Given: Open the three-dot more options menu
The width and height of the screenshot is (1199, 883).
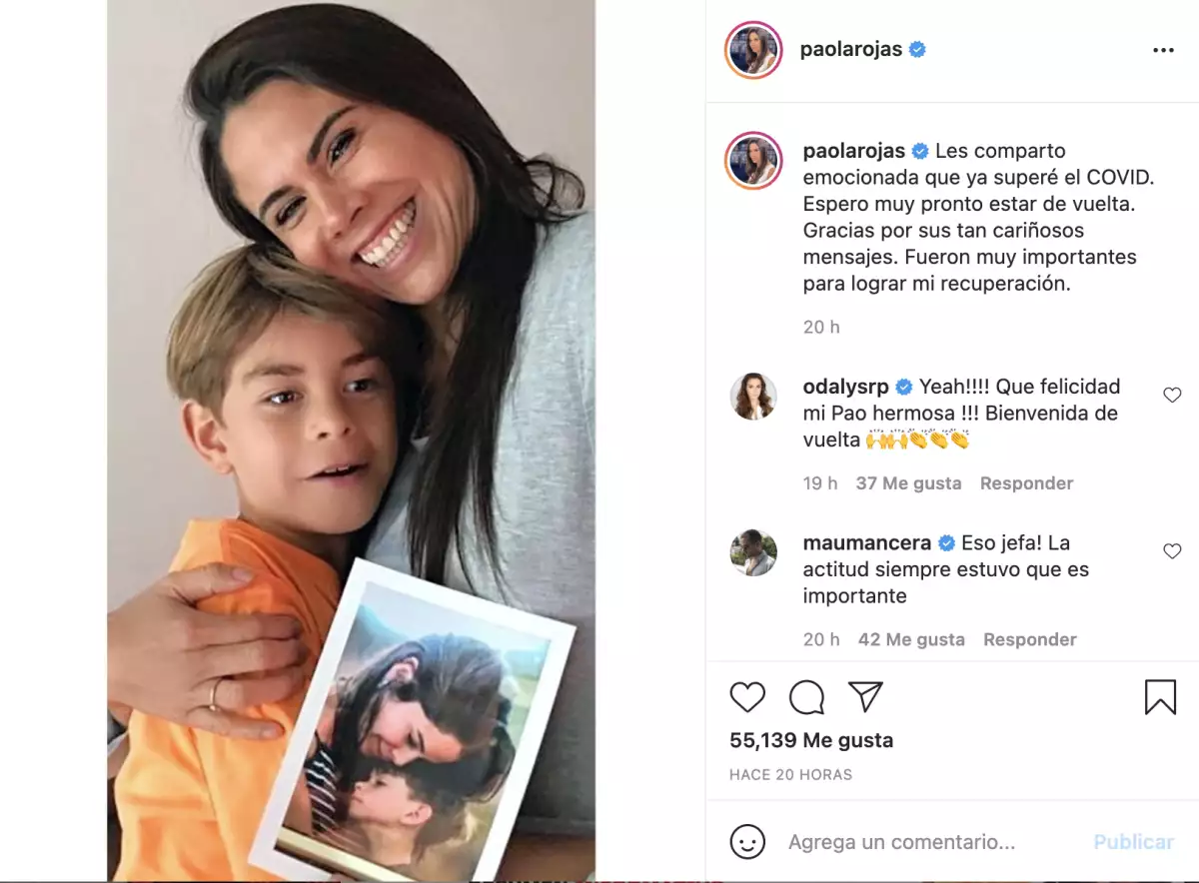Looking at the screenshot, I should 1163,50.
